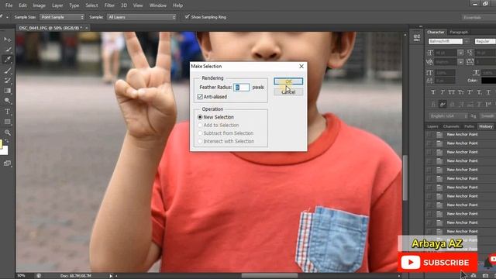Open the status bar document info arrow
Image resolution: width=496 pixels, height=279 pixels.
tap(111, 276)
